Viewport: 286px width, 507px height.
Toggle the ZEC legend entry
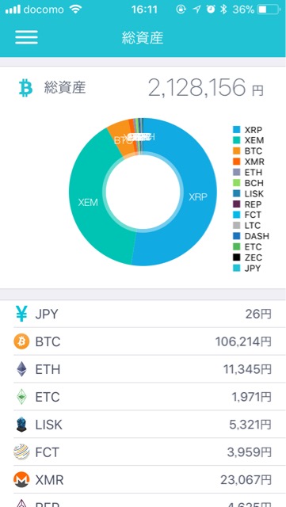248,257
